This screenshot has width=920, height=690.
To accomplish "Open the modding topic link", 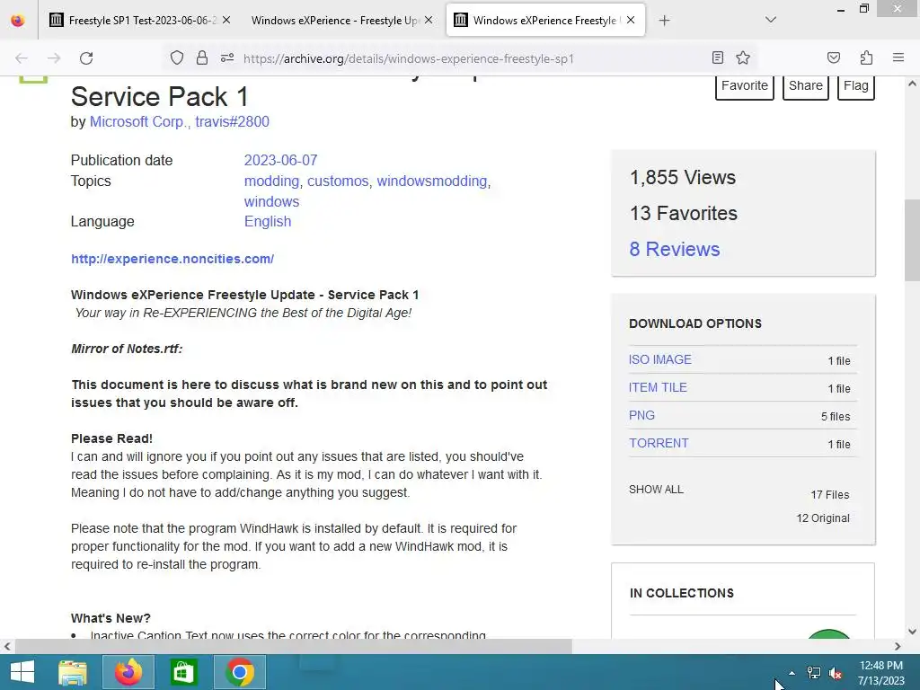I will coord(271,181).
